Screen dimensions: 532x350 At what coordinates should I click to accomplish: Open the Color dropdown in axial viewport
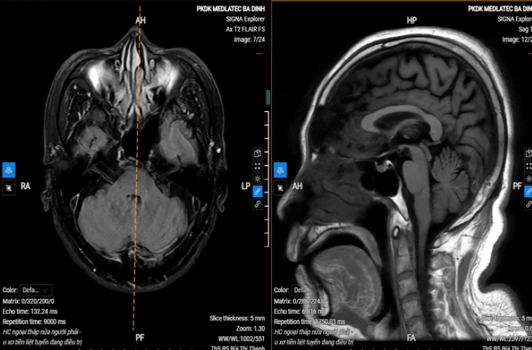point(37,290)
